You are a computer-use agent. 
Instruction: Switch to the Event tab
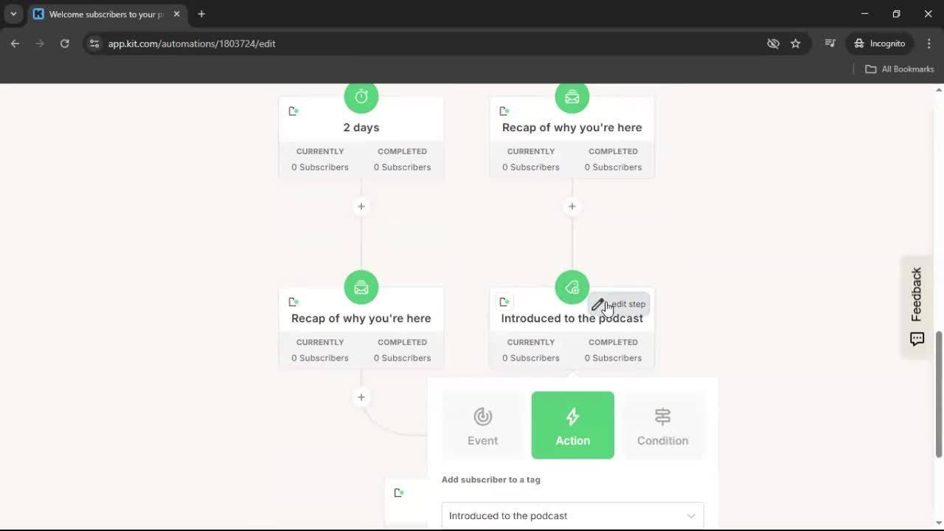482,426
